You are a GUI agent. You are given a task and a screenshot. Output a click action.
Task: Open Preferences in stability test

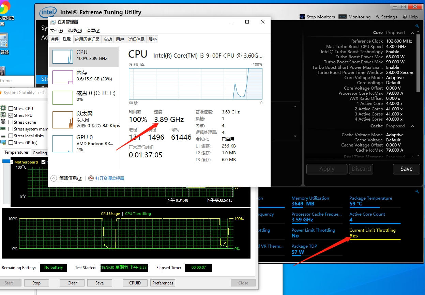tap(163, 283)
